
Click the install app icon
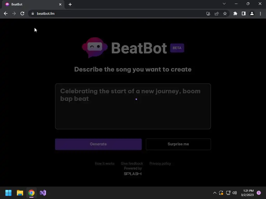pos(208,13)
